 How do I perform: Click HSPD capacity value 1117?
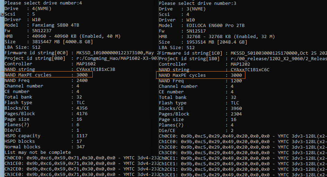pyautogui.click(x=82, y=136)
